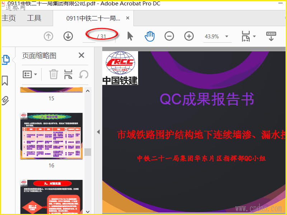This screenshot has width=287, height=215.
Task: Open the bookmarks sidebar panel
Action: tap(5, 81)
